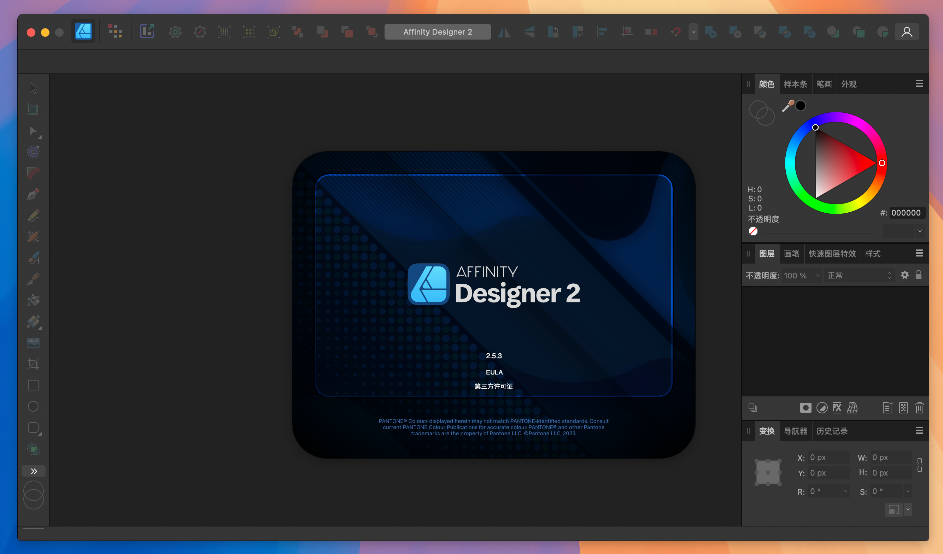Click the Mask Layer icon in Layers panel
Image resolution: width=943 pixels, height=554 pixels.
[x=805, y=408]
